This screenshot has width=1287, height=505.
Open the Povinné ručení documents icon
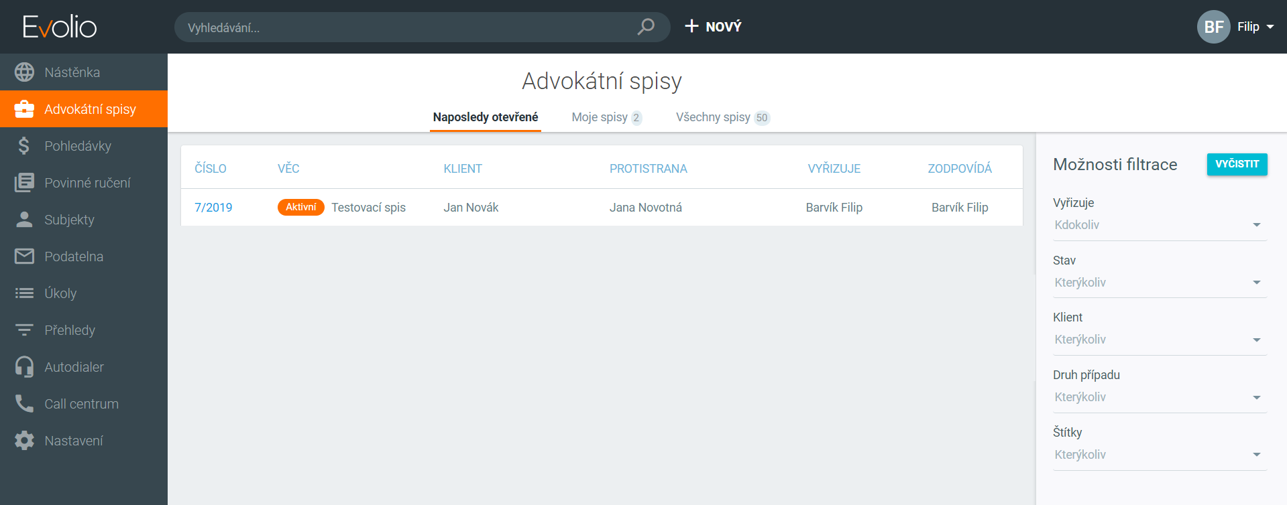tap(24, 183)
